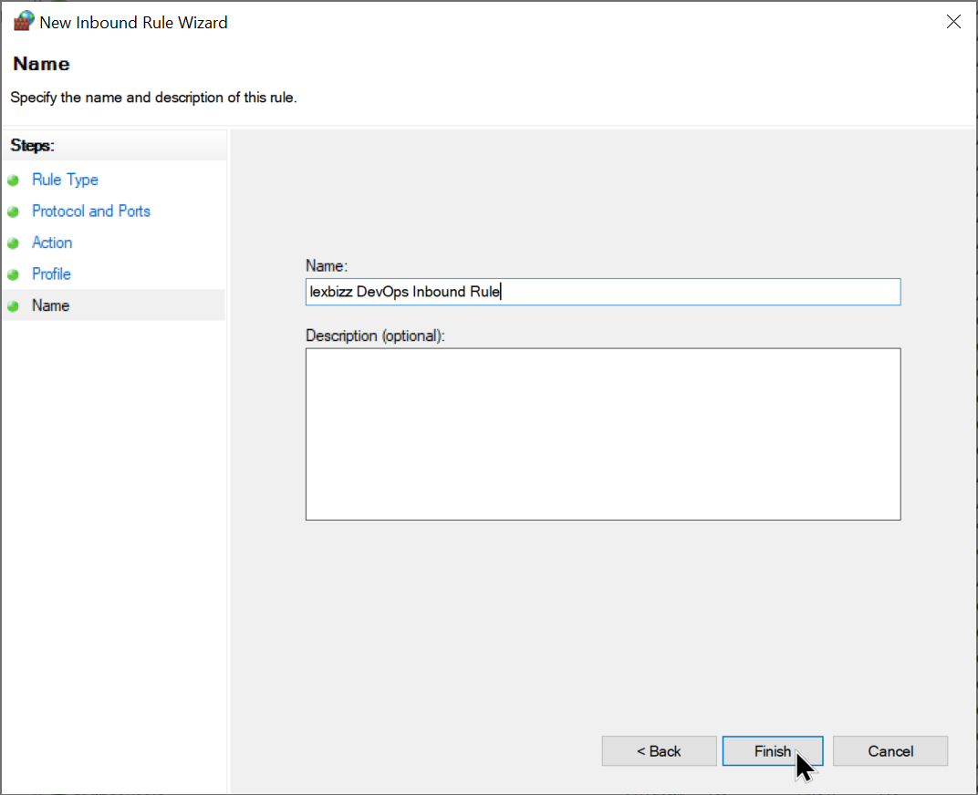Viewport: 978px width, 795px height.
Task: Open the Protocol and Ports step
Action: point(90,212)
